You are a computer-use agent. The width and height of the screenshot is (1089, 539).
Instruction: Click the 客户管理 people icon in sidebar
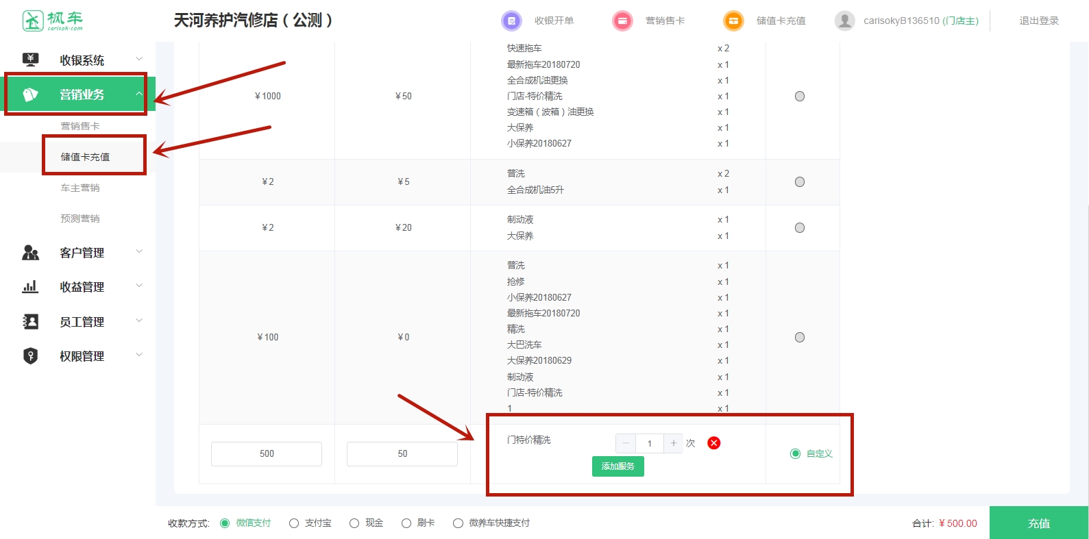[31, 253]
